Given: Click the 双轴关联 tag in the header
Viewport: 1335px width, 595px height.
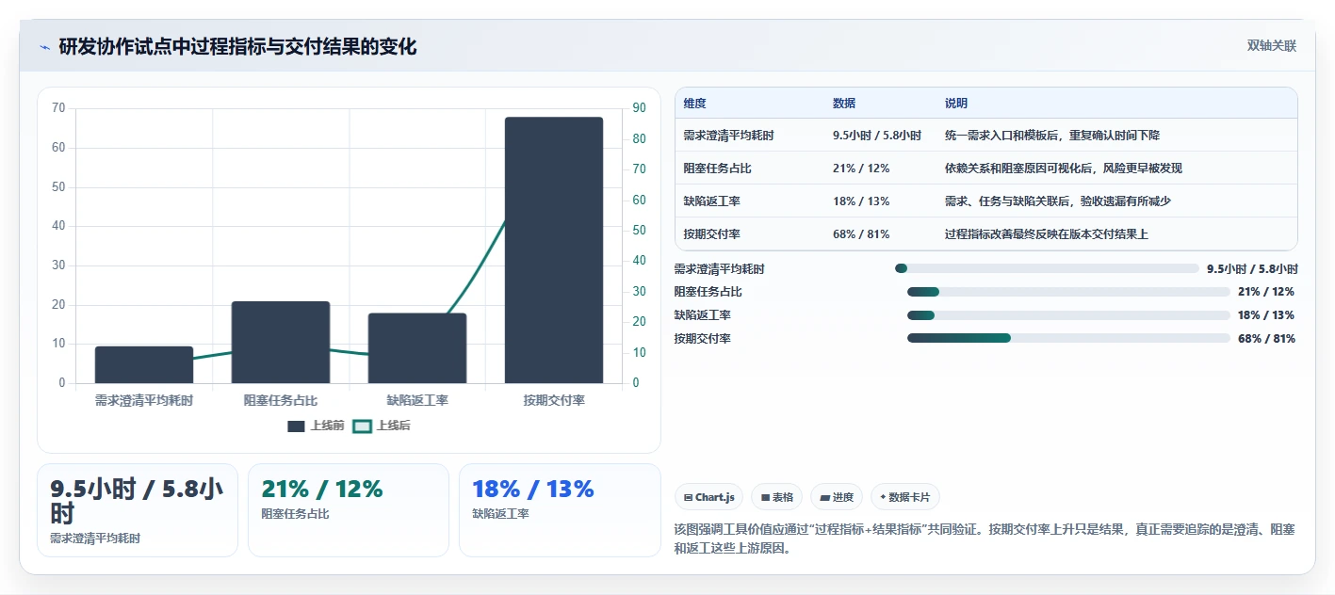Looking at the screenshot, I should pos(1272,46).
